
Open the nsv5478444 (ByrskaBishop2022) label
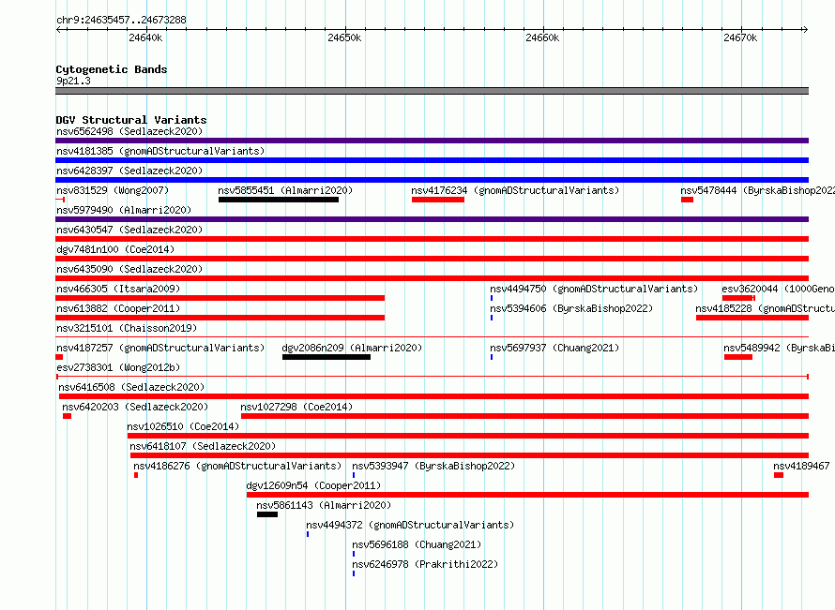tap(757, 190)
